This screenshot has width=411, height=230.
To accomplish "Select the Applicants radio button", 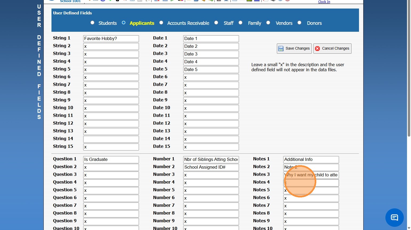I will point(123,23).
